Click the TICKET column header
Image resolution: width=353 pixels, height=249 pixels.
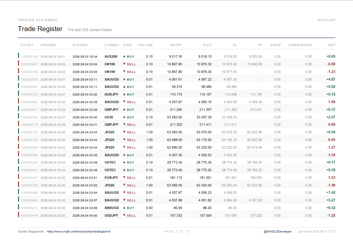pyautogui.click(x=27, y=45)
